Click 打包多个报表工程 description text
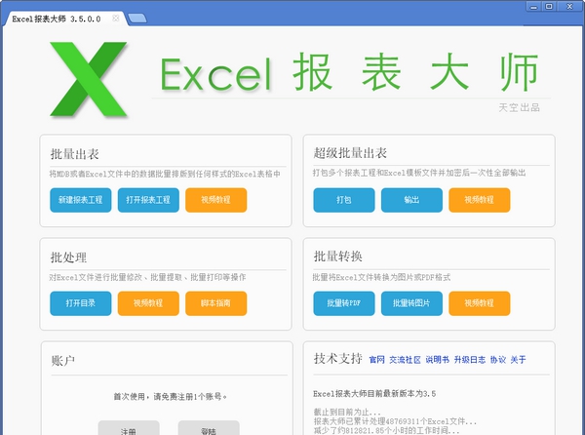The height and width of the screenshot is (435, 585). (419, 173)
